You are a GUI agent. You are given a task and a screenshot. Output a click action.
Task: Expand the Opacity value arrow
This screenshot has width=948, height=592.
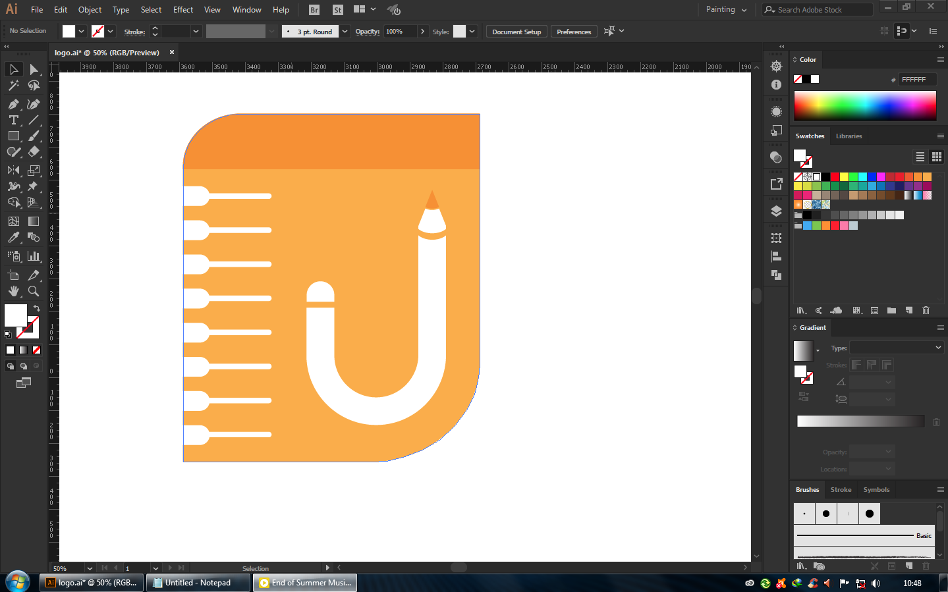[422, 32]
